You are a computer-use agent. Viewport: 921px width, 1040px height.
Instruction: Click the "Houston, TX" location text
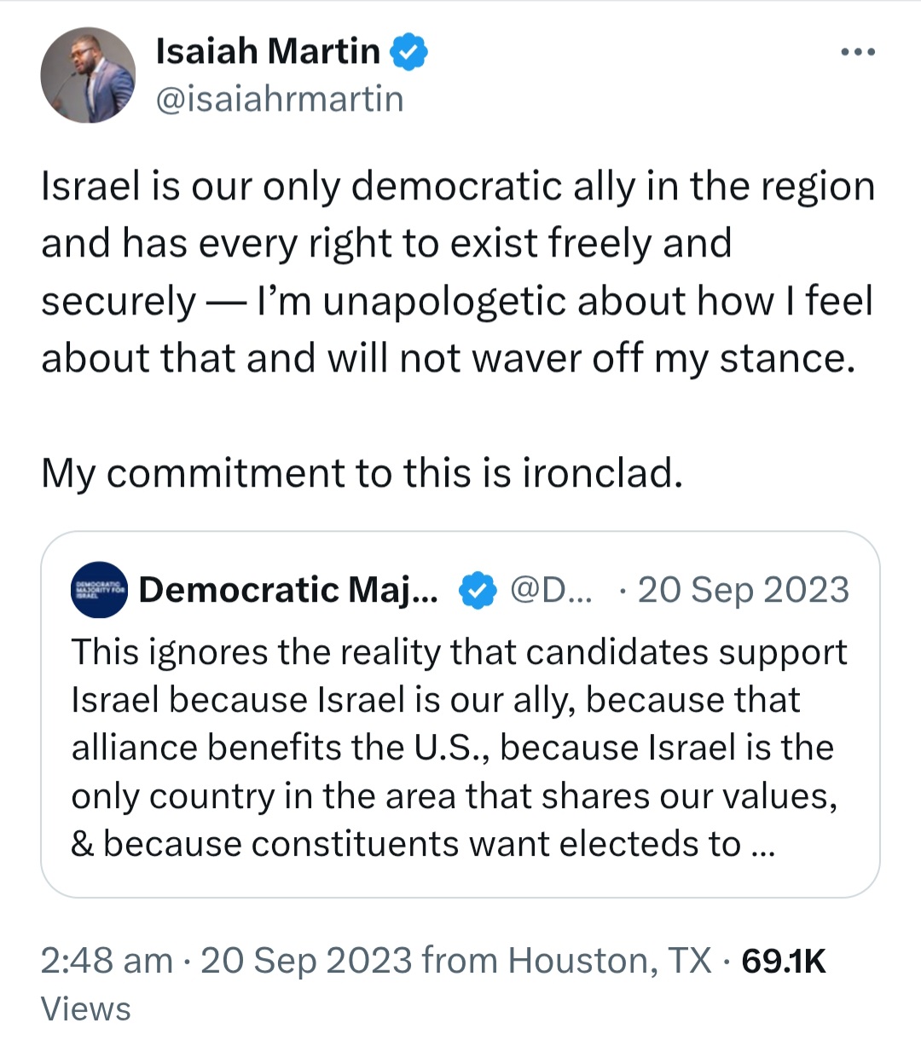[x=610, y=961]
